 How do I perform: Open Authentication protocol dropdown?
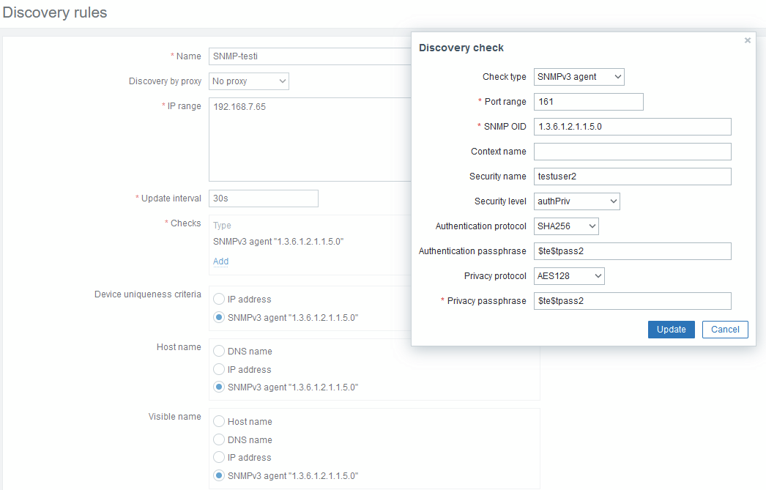tap(566, 226)
